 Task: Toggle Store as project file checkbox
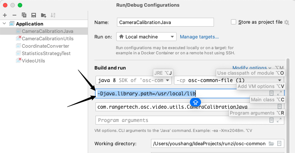pos(234,22)
